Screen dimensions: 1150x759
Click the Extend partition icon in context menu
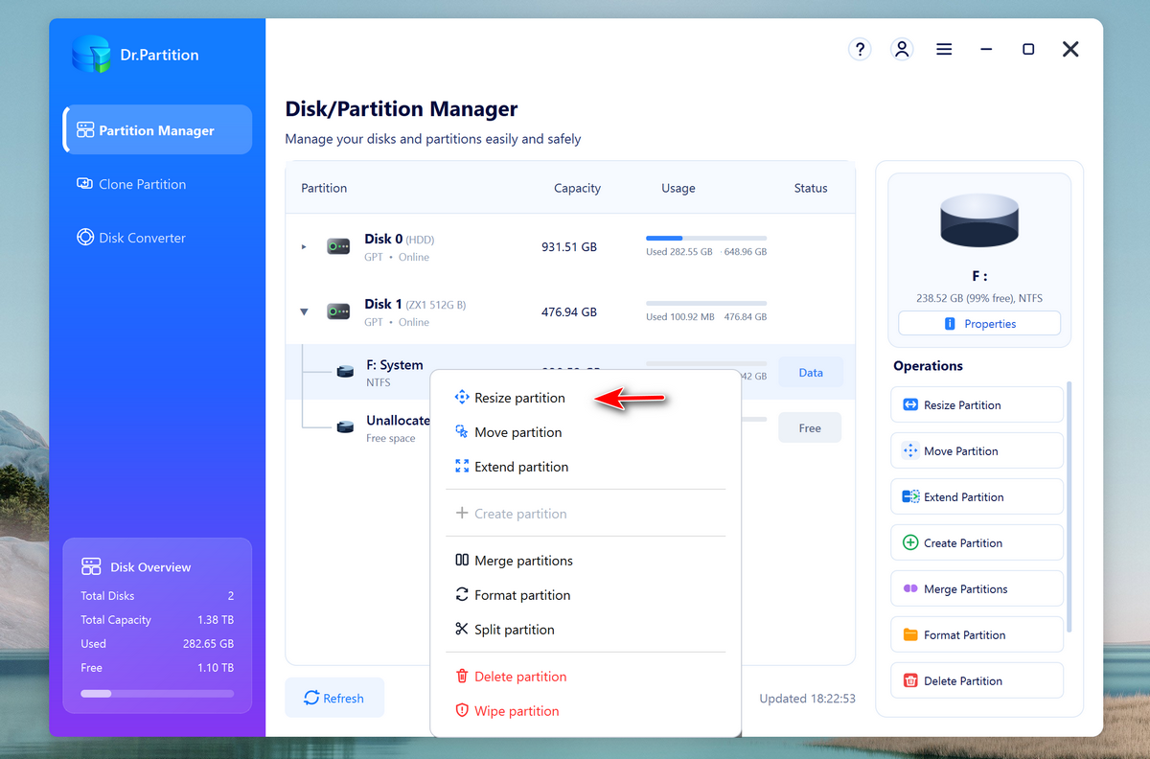[461, 467]
